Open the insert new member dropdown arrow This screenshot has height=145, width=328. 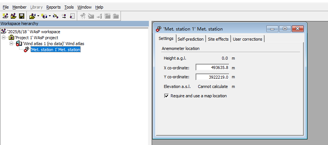50,16
